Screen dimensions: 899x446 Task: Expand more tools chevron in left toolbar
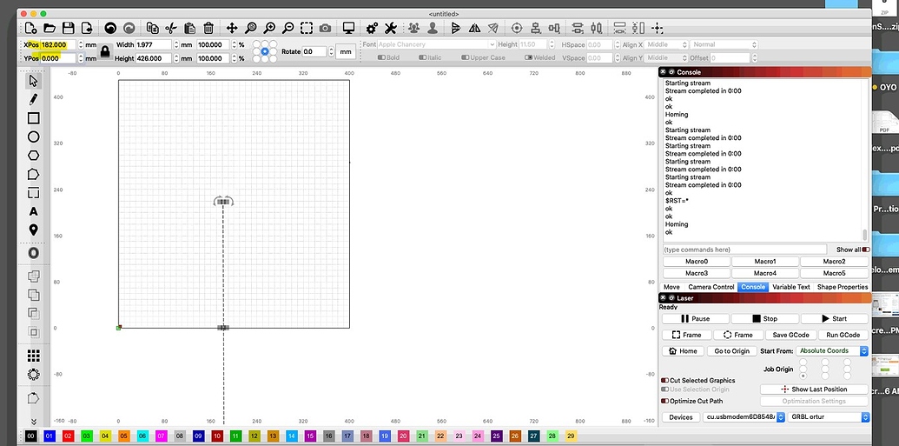click(33, 422)
